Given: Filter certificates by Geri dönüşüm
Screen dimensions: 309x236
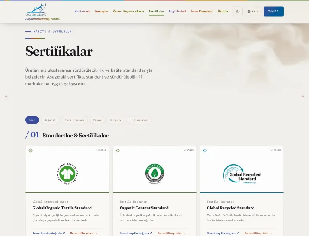Looking at the screenshot, I should (x=75, y=120).
